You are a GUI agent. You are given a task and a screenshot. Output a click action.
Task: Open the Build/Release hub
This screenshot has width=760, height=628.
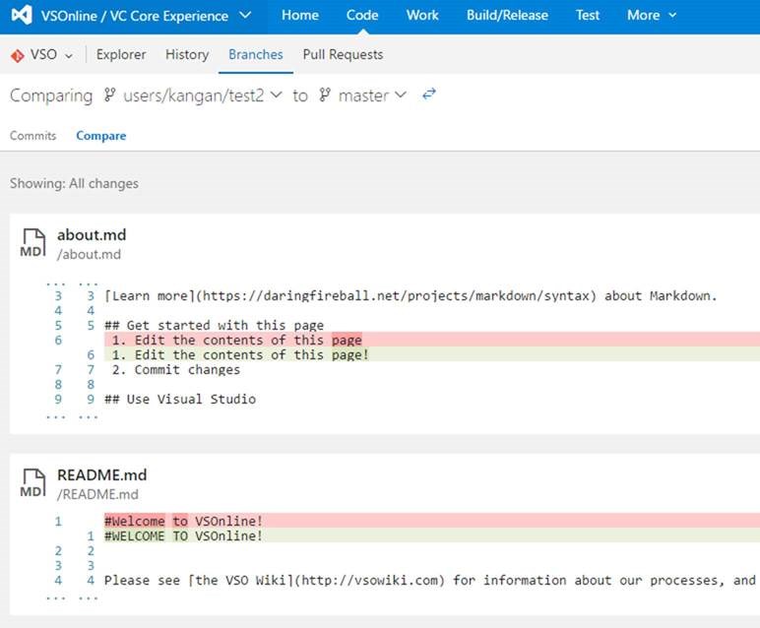(x=507, y=15)
